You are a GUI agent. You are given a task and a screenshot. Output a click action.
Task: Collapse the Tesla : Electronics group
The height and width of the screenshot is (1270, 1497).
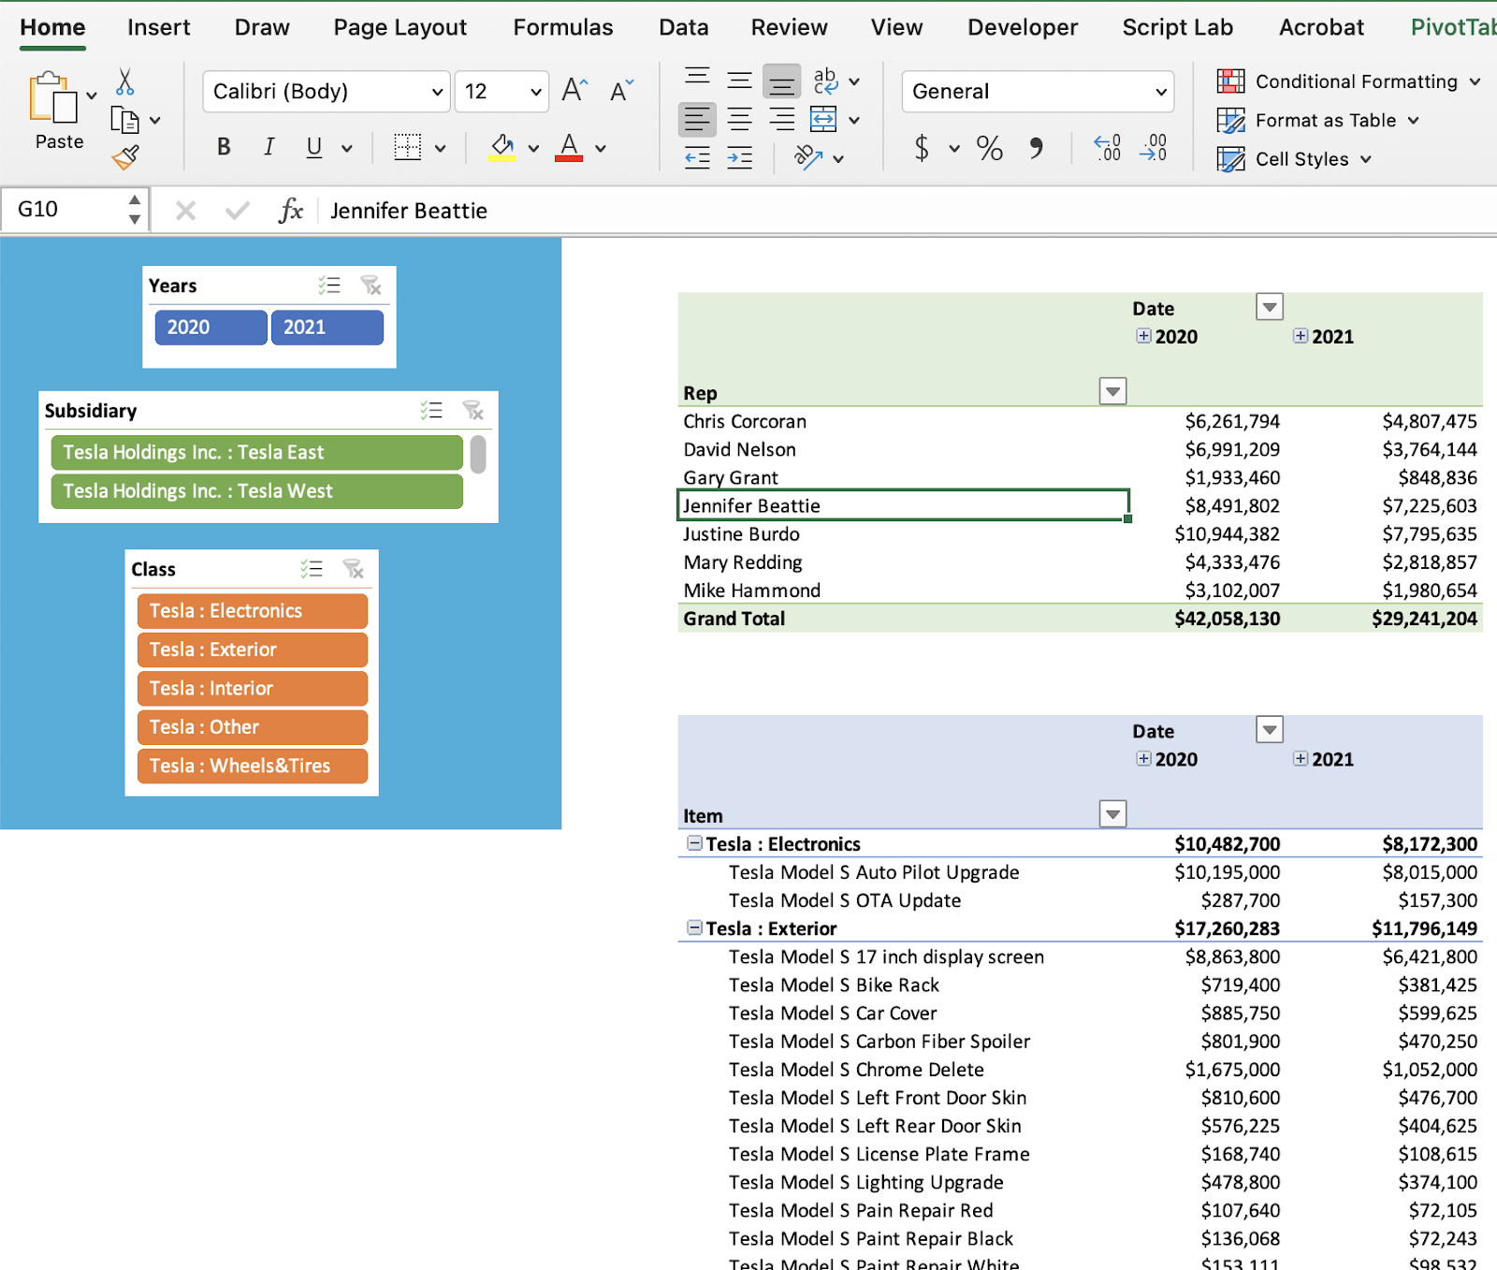coord(694,843)
